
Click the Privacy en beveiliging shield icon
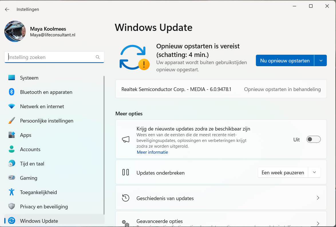(x=11, y=206)
